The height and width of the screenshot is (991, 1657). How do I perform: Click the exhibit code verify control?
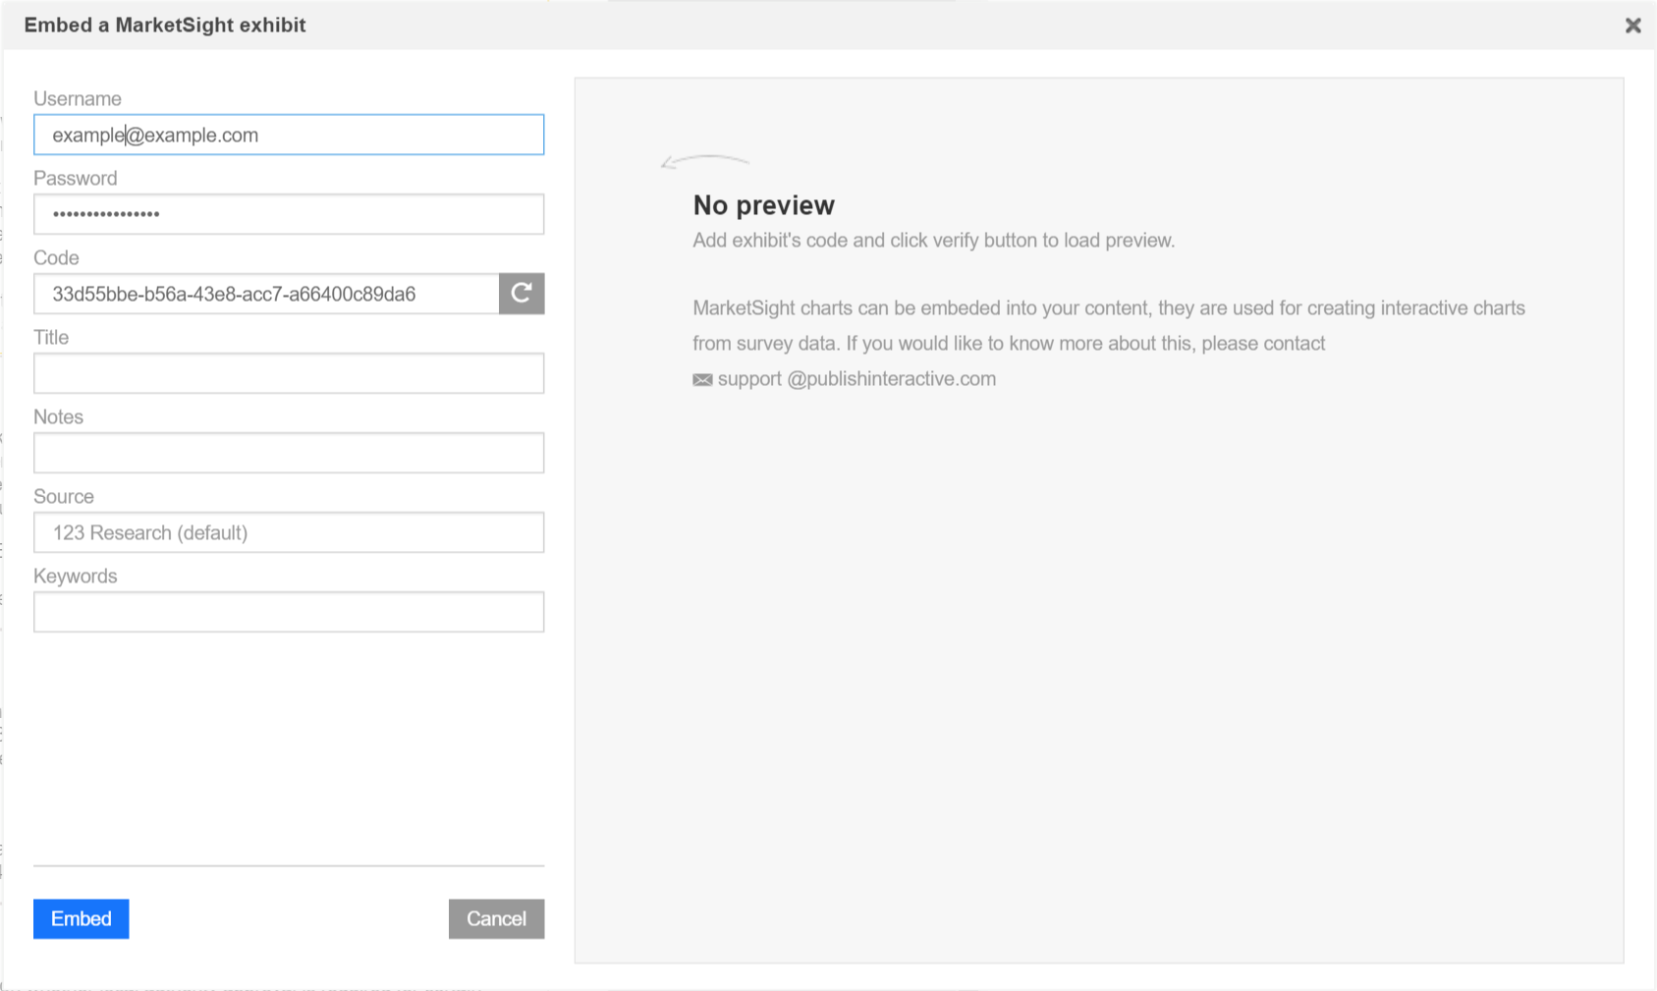pos(522,294)
